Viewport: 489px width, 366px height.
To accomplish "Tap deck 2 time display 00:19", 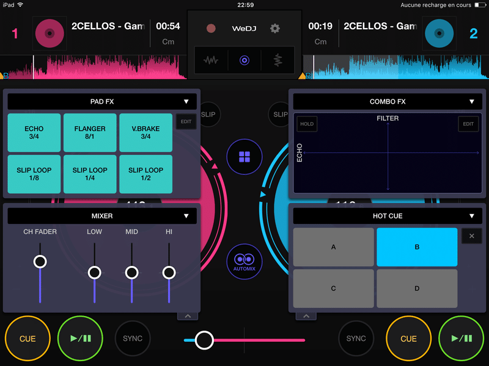I will coord(320,26).
